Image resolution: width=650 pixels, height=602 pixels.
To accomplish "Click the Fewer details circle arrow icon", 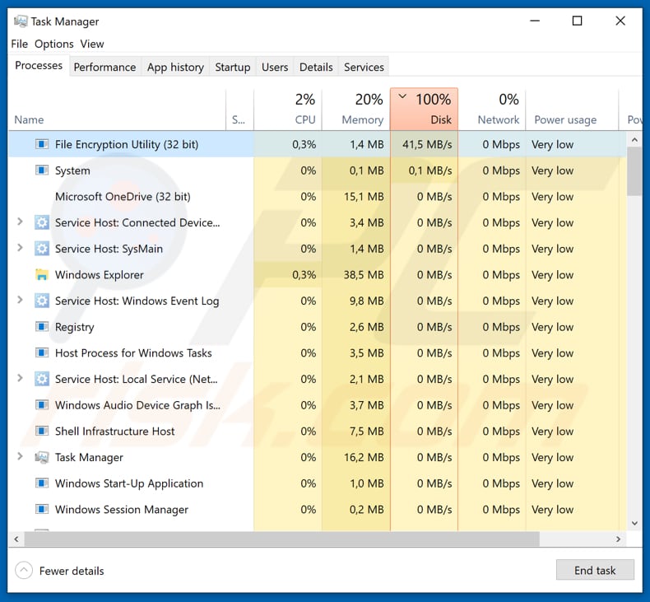I will (x=24, y=571).
